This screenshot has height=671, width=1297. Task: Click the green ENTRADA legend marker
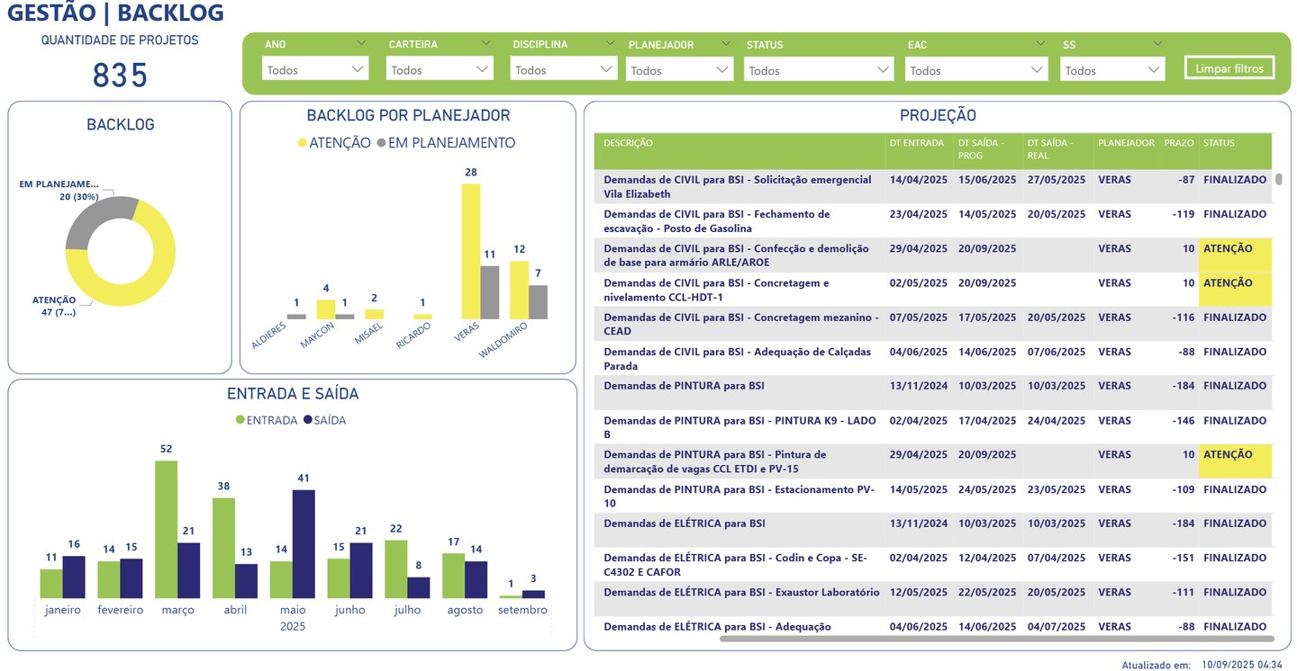pyautogui.click(x=240, y=420)
